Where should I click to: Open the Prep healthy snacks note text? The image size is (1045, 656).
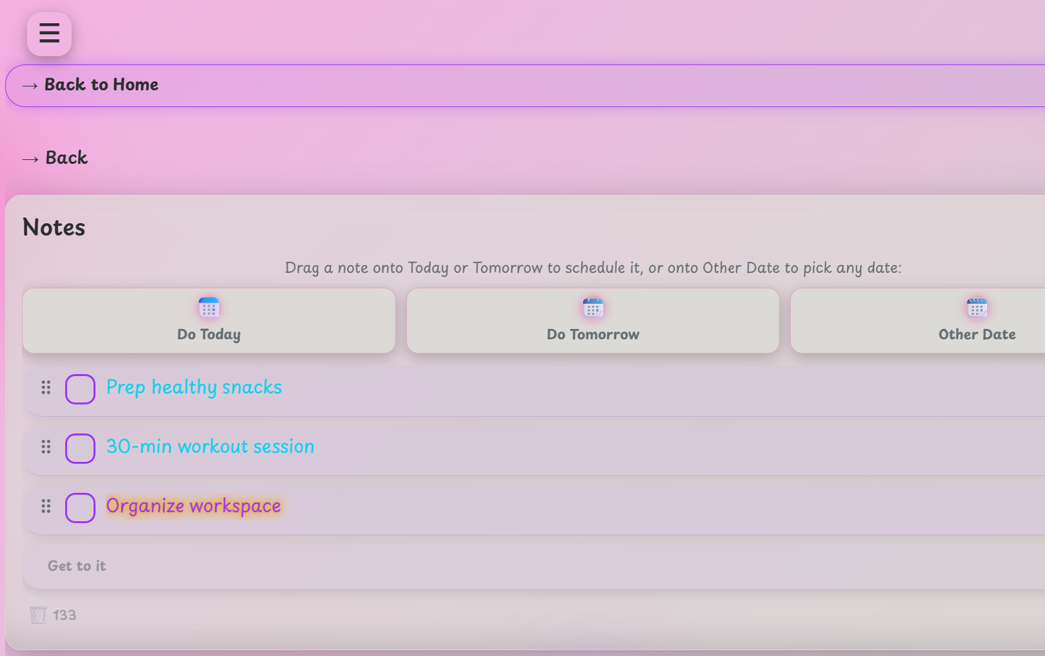pyautogui.click(x=194, y=387)
